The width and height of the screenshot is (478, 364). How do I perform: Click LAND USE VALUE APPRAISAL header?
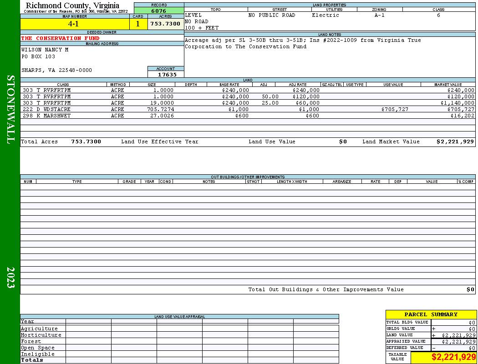pyautogui.click(x=179, y=317)
